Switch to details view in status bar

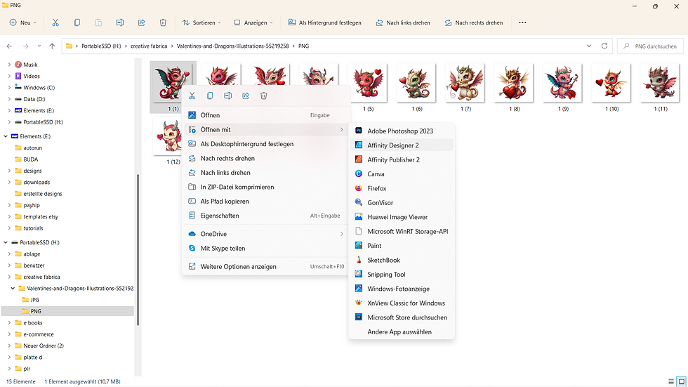coord(671,381)
